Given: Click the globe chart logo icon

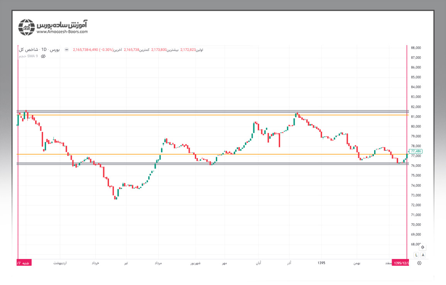Looking at the screenshot, I should (x=27, y=27).
